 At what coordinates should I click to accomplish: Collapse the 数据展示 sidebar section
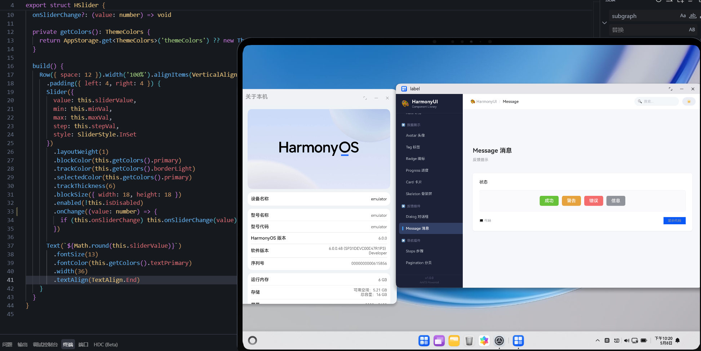coord(411,125)
